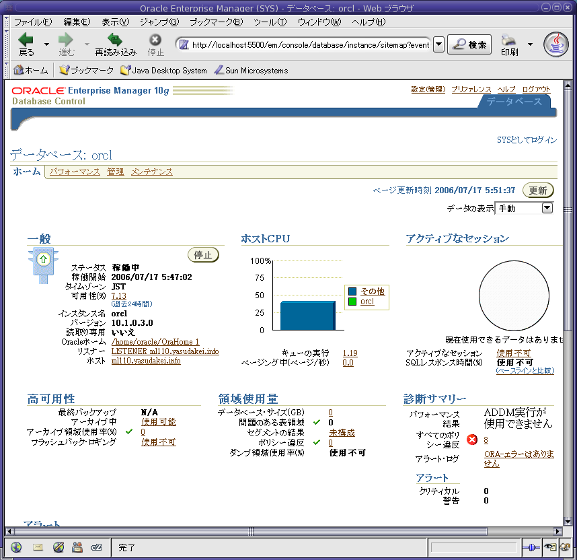Viewport: 577px width, 560px height.
Task: Switch to the メンテナンス tab
Action: (x=151, y=172)
